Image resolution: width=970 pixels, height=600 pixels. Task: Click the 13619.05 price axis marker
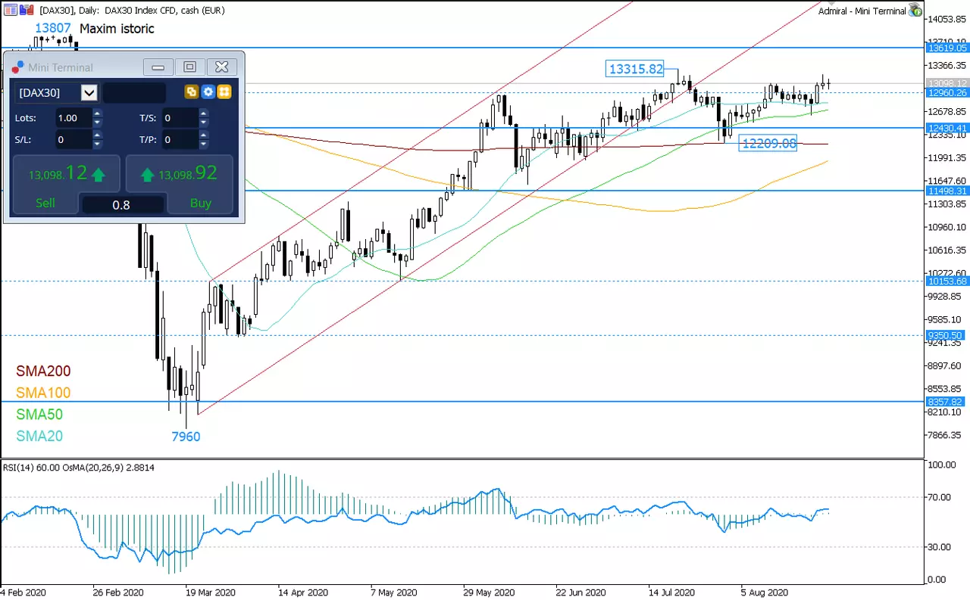tap(947, 47)
